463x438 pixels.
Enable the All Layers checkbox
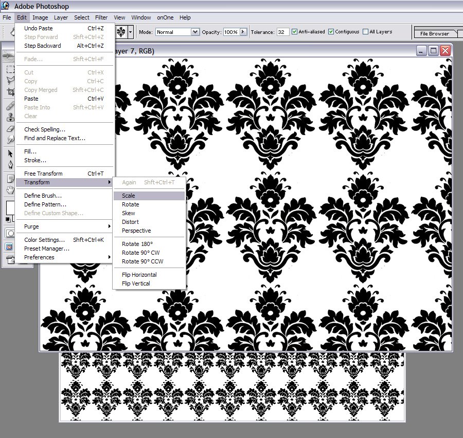coord(366,31)
